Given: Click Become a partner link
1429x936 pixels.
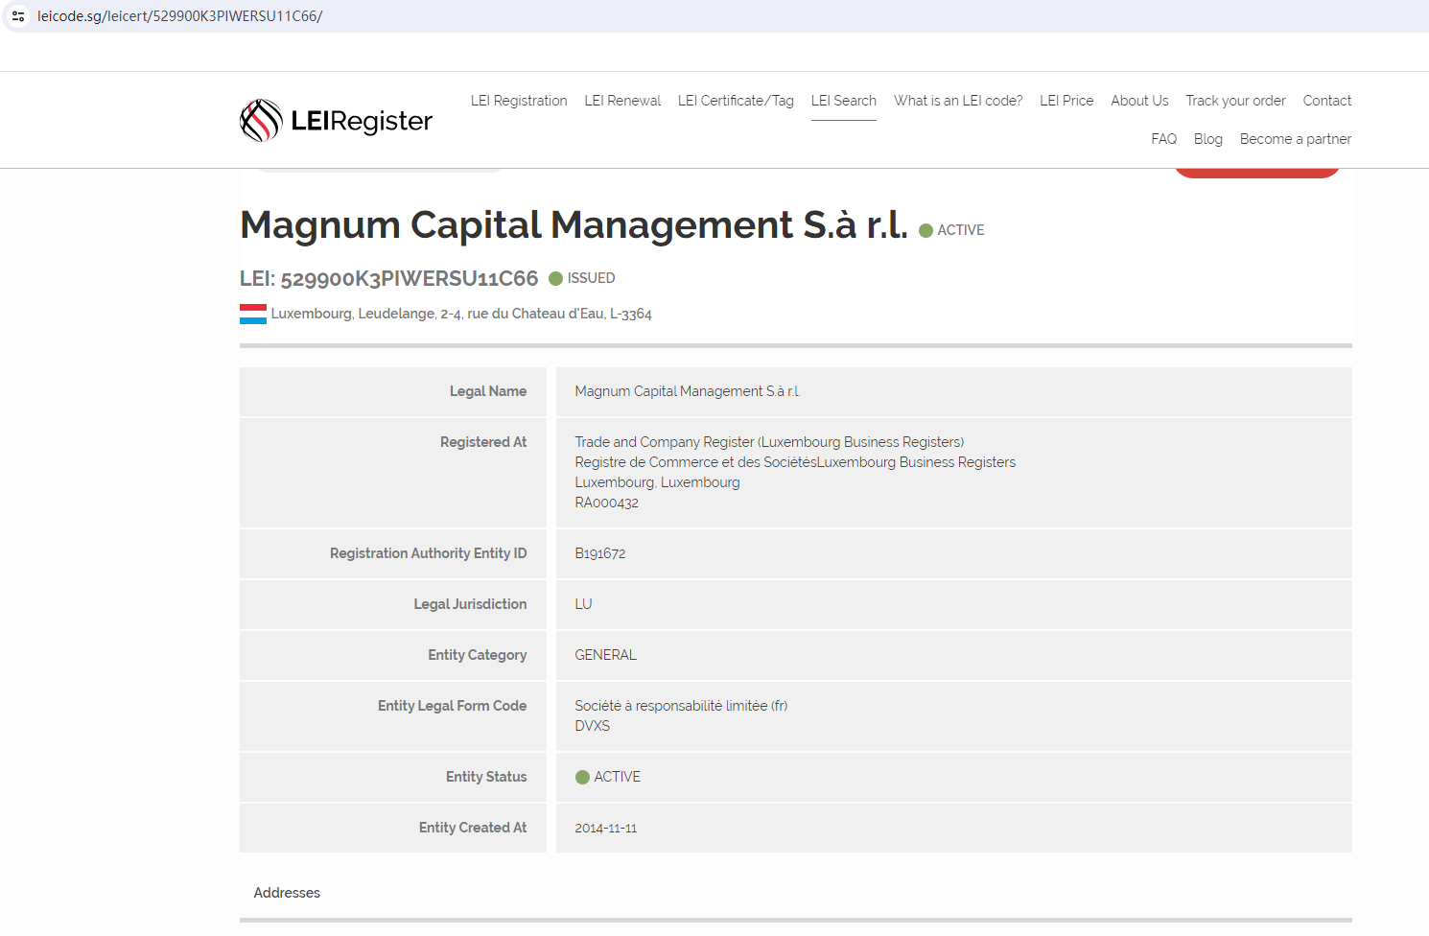Looking at the screenshot, I should pos(1295,139).
